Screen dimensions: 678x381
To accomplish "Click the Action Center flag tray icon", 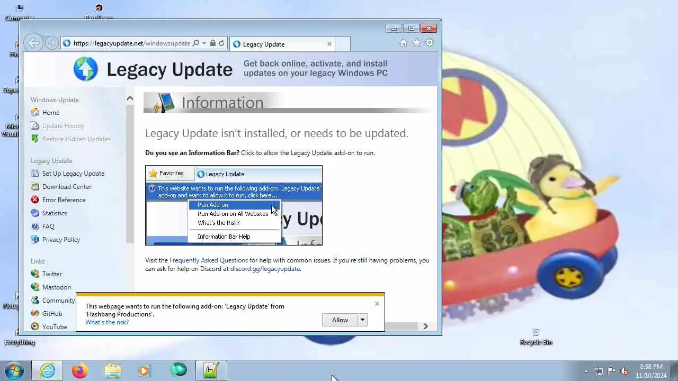I will pyautogui.click(x=612, y=371).
